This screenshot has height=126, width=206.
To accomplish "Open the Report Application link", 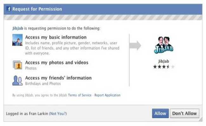I will point(107,95).
